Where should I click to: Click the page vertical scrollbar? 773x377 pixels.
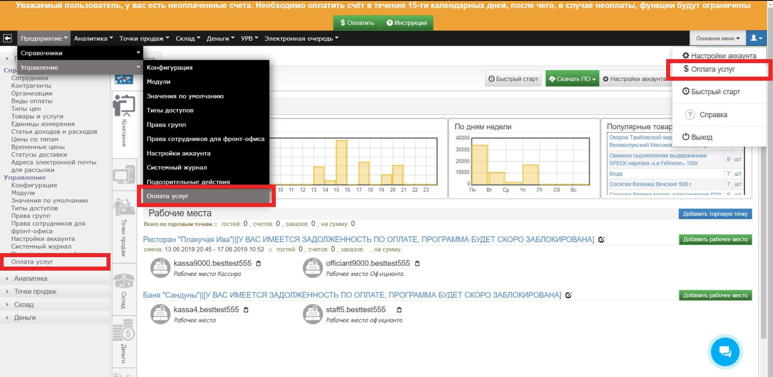764,204
